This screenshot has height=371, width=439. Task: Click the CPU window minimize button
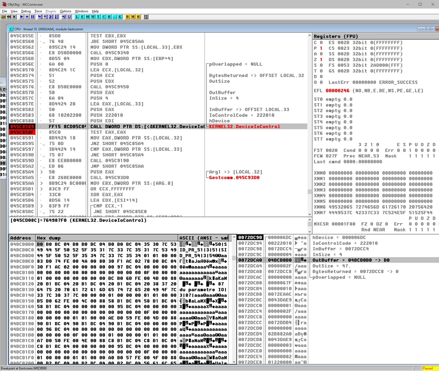pos(422,29)
